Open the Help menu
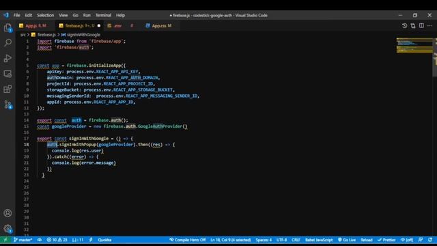 coord(120,15)
